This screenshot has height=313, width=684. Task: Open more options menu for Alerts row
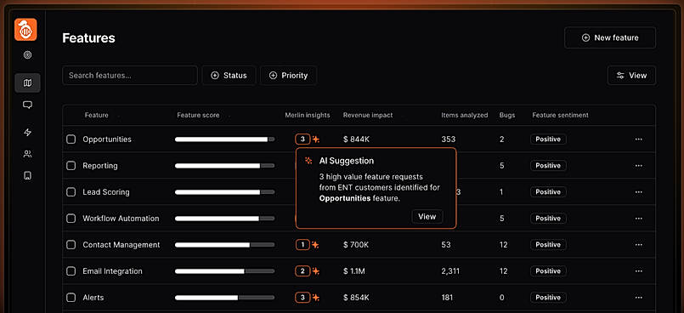coord(639,298)
